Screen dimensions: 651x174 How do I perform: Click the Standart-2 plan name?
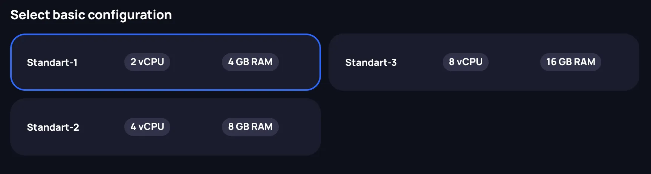[53, 127]
